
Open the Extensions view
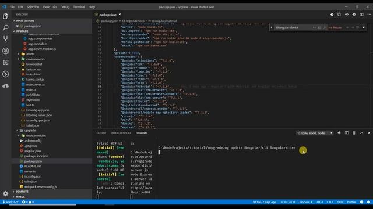[x=5, y=62]
